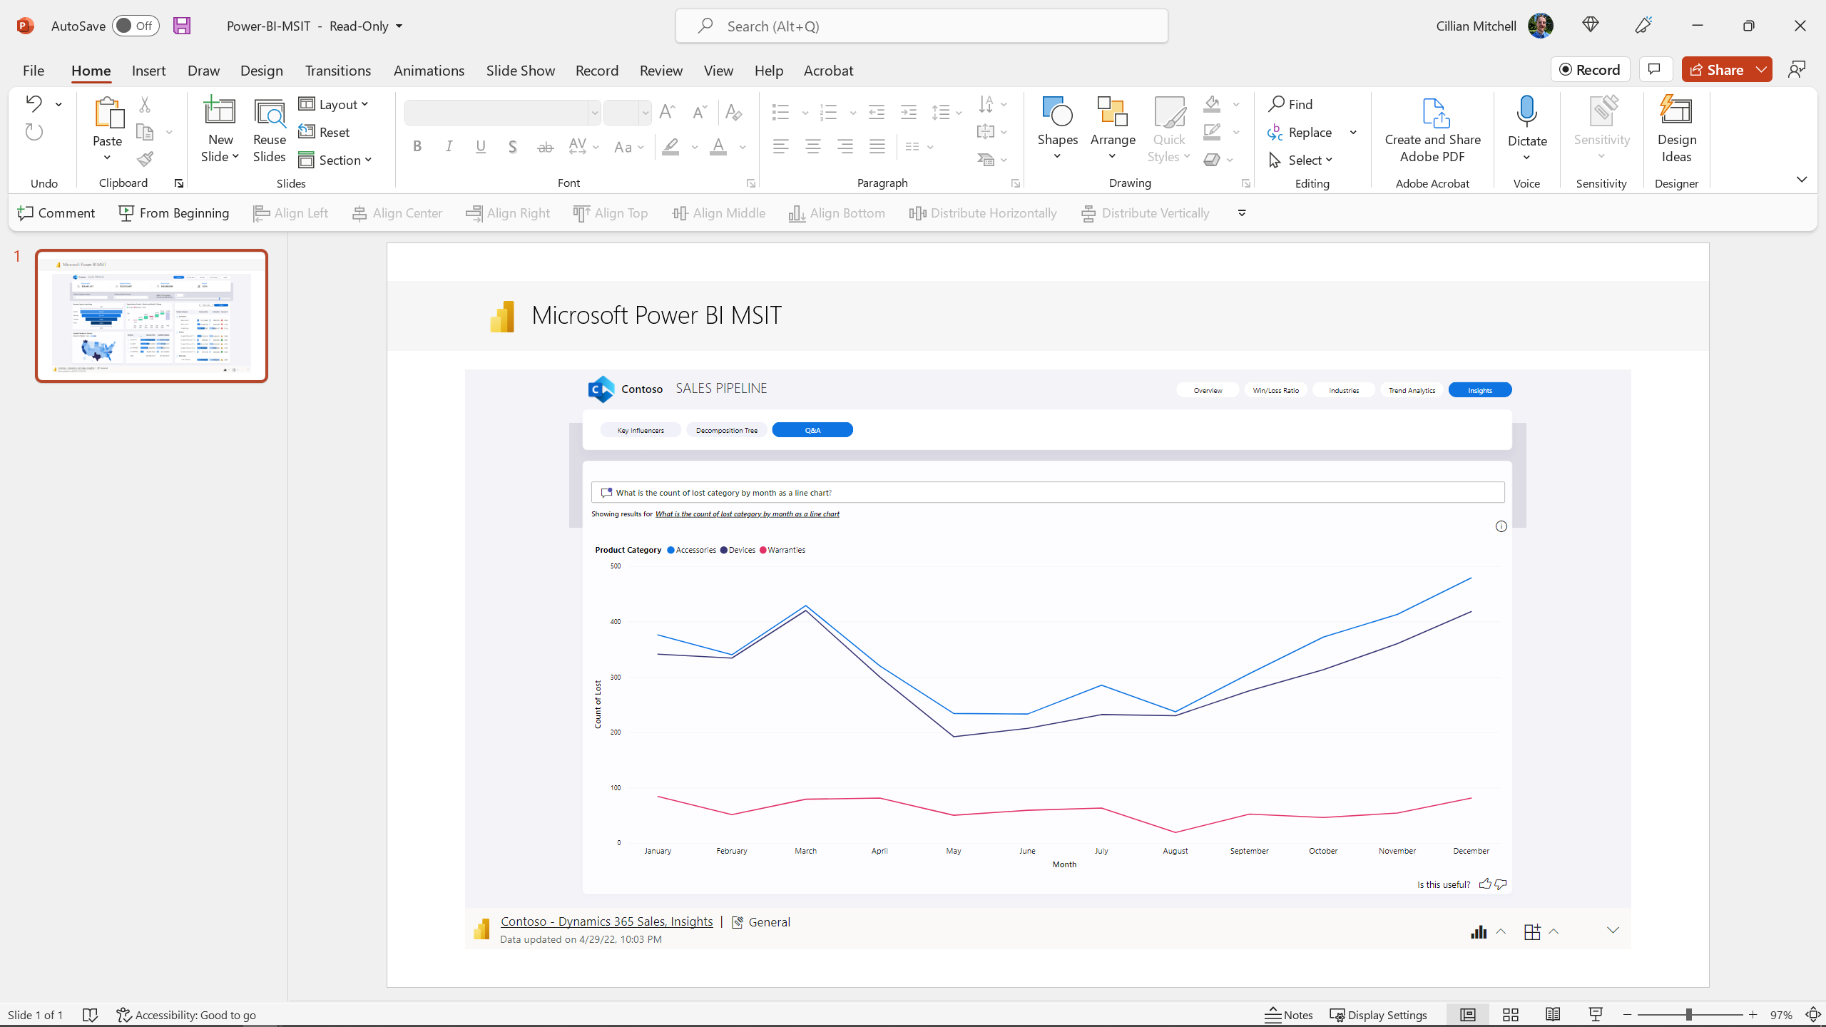Toggle AutoSave off switch

pyautogui.click(x=136, y=25)
